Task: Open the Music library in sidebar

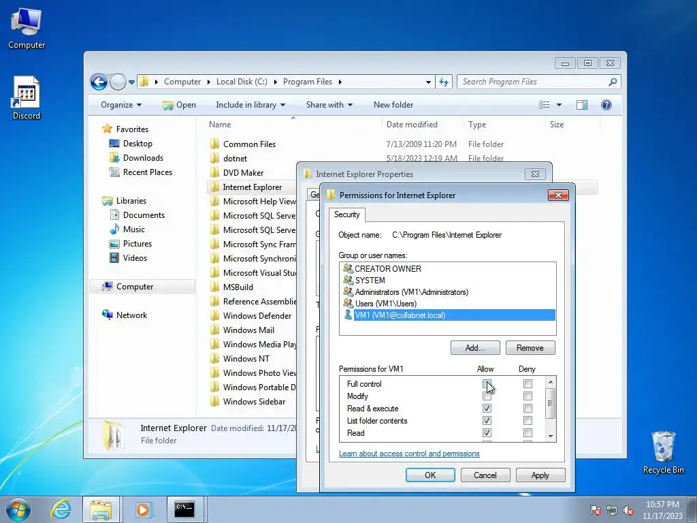Action: pos(134,229)
